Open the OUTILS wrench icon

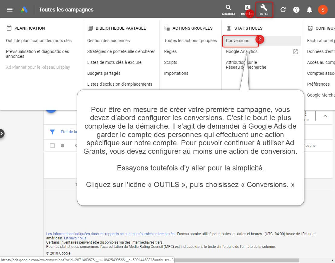(x=264, y=10)
